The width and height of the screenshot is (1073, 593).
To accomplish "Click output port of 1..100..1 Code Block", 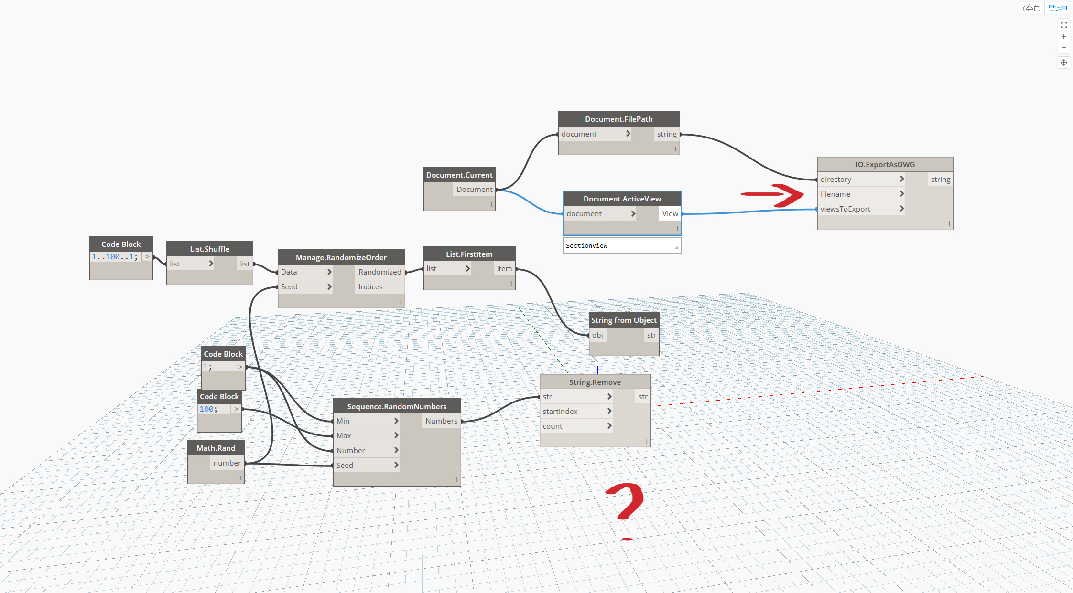I will click(x=147, y=257).
